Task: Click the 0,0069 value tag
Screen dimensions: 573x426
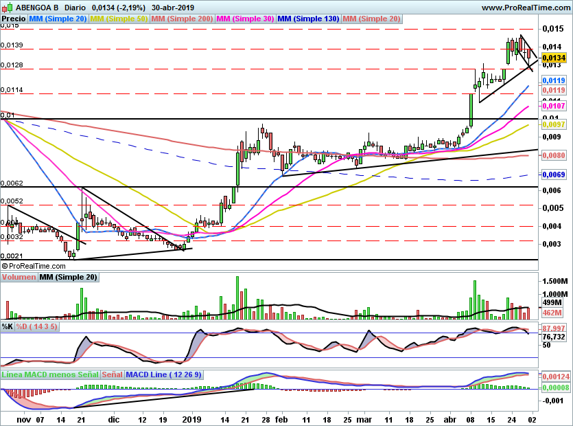Action: pos(554,175)
